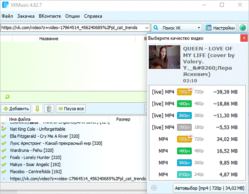Select Луис Армстронг - Какой прекрасный мир row
This screenshot has width=249, height=194.
click(73, 143)
